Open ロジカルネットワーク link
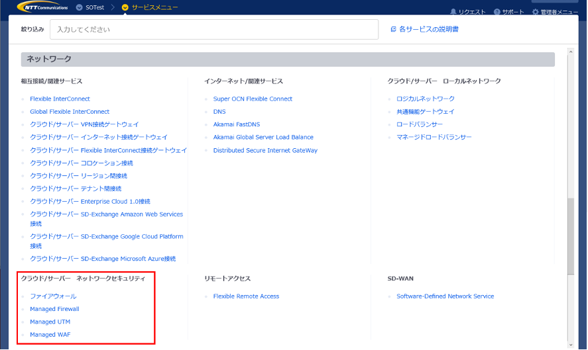Screen dimensions: 588x350 pyautogui.click(x=426, y=99)
